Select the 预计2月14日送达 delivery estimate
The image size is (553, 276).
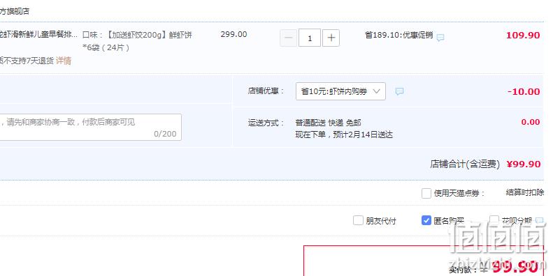click(x=363, y=135)
